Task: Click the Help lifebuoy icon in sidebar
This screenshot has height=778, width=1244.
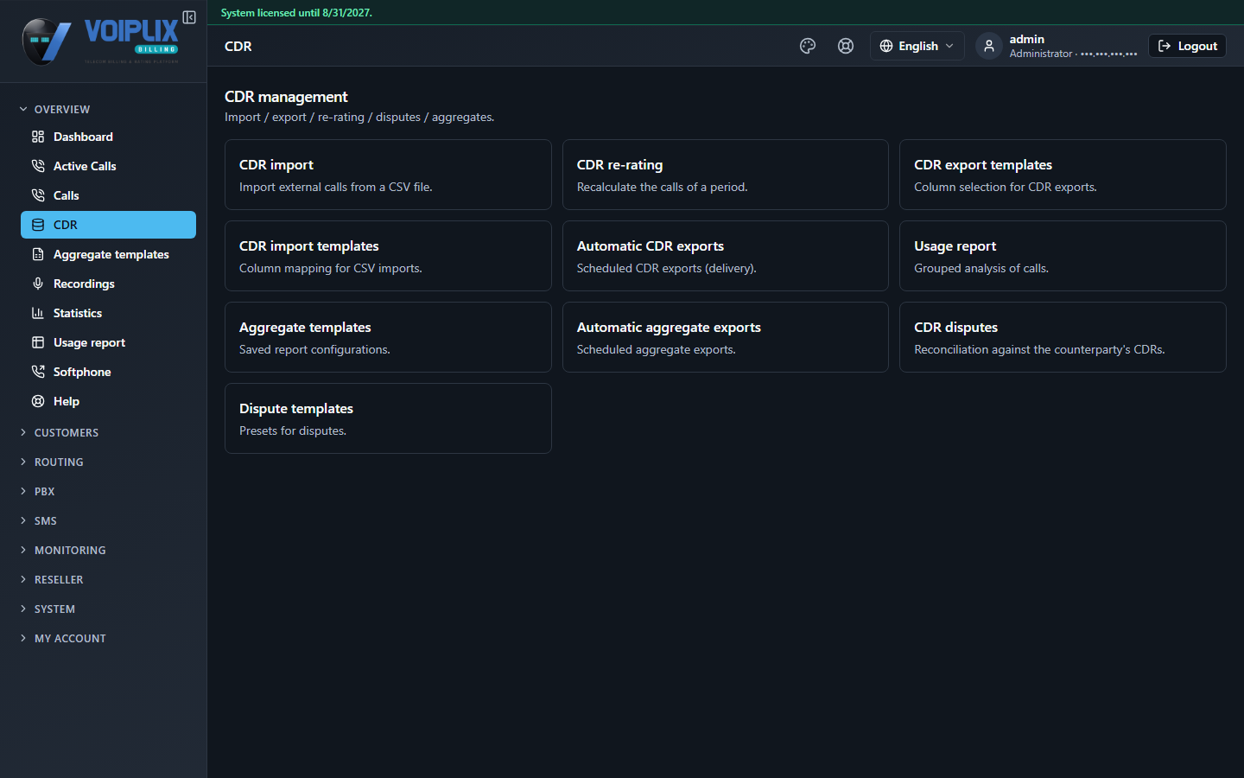Action: (x=38, y=401)
